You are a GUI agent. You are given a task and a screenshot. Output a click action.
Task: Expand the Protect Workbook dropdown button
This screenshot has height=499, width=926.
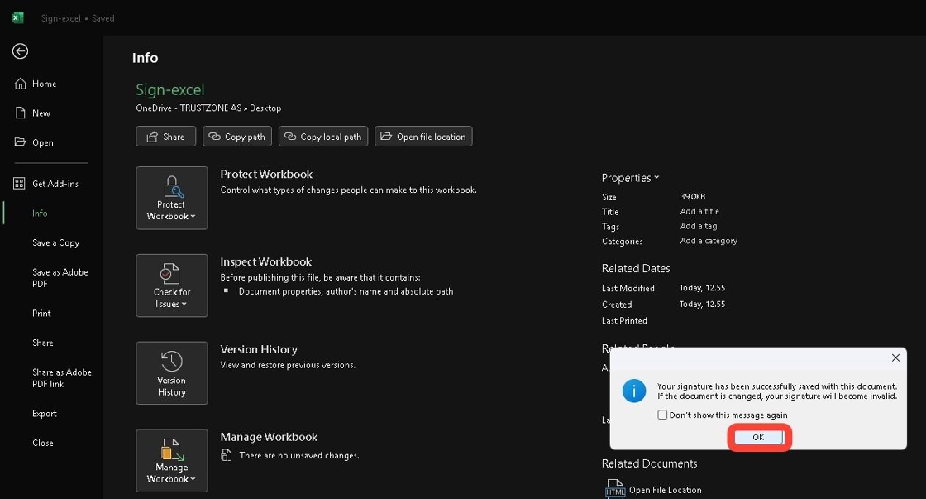(172, 198)
